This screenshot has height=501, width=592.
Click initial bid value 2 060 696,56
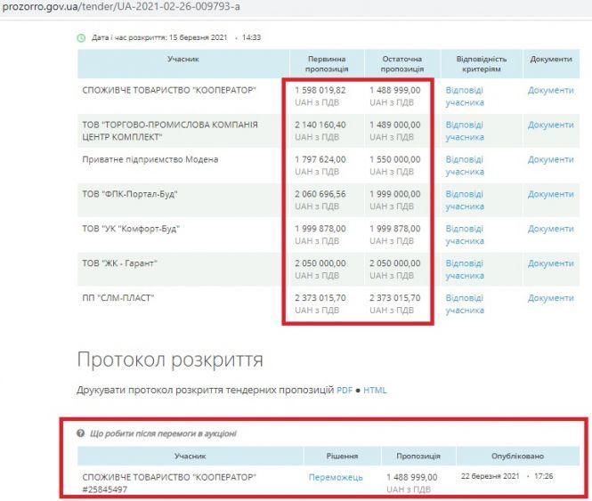click(320, 194)
